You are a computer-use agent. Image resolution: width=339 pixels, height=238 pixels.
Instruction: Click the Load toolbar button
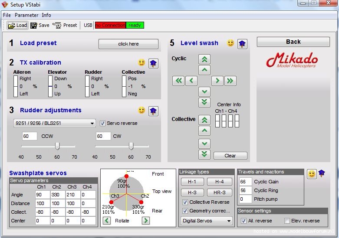tap(17, 25)
